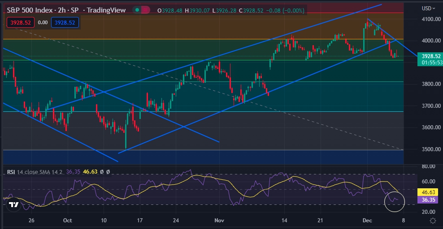This screenshot has height=229, width=443.
Task: Click the 17 date label on time axis
Action: point(140,220)
